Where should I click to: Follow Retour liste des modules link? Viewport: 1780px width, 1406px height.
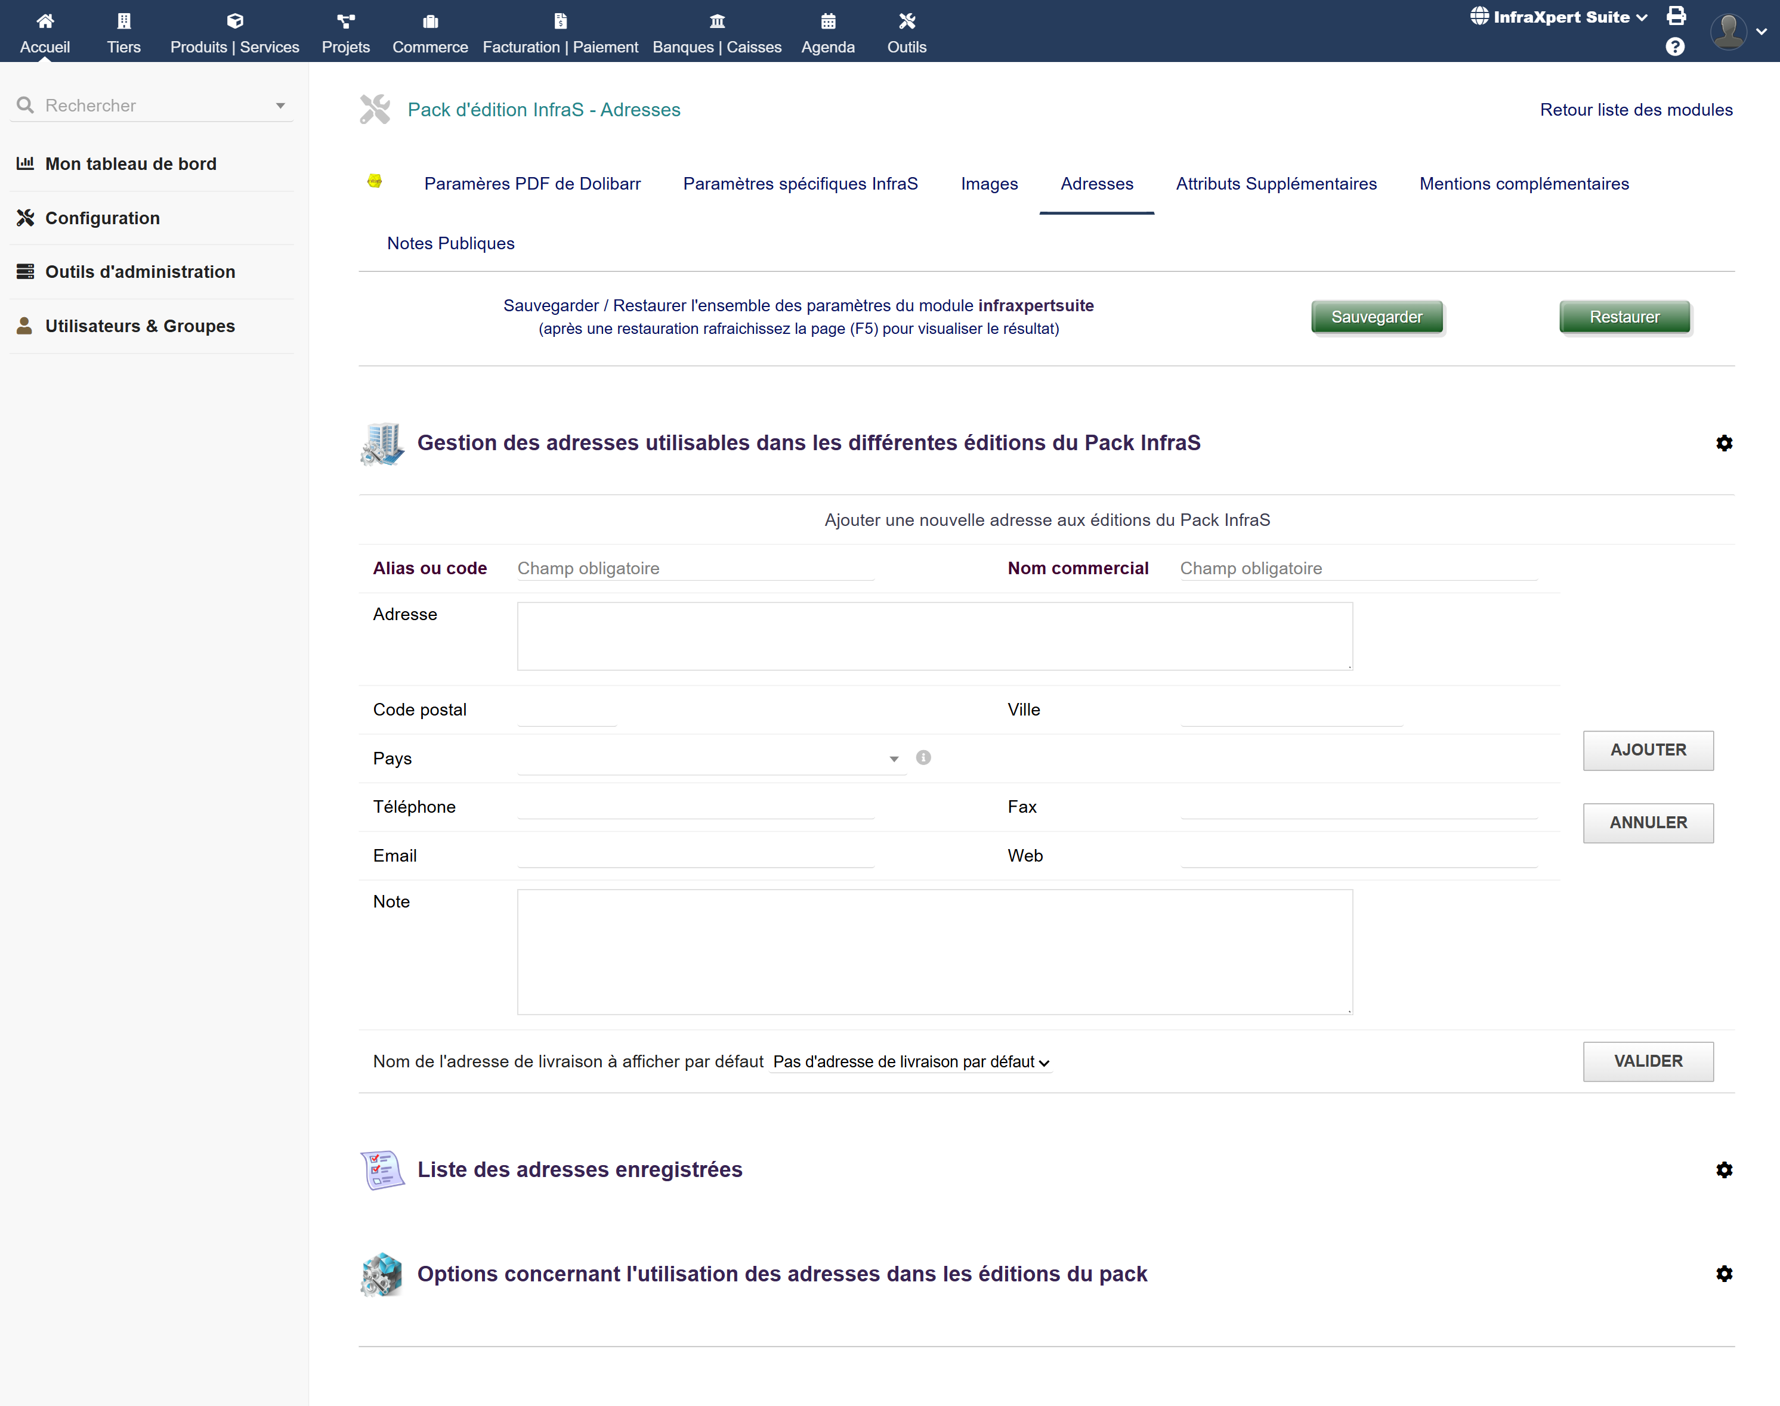click(x=1635, y=110)
